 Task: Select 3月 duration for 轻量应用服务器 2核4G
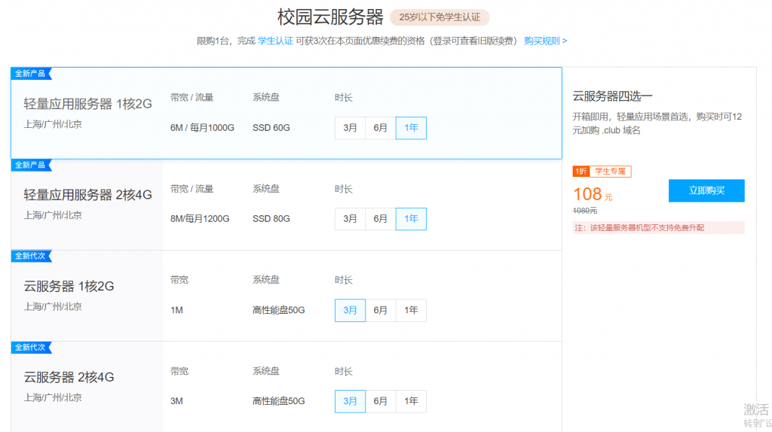click(350, 219)
